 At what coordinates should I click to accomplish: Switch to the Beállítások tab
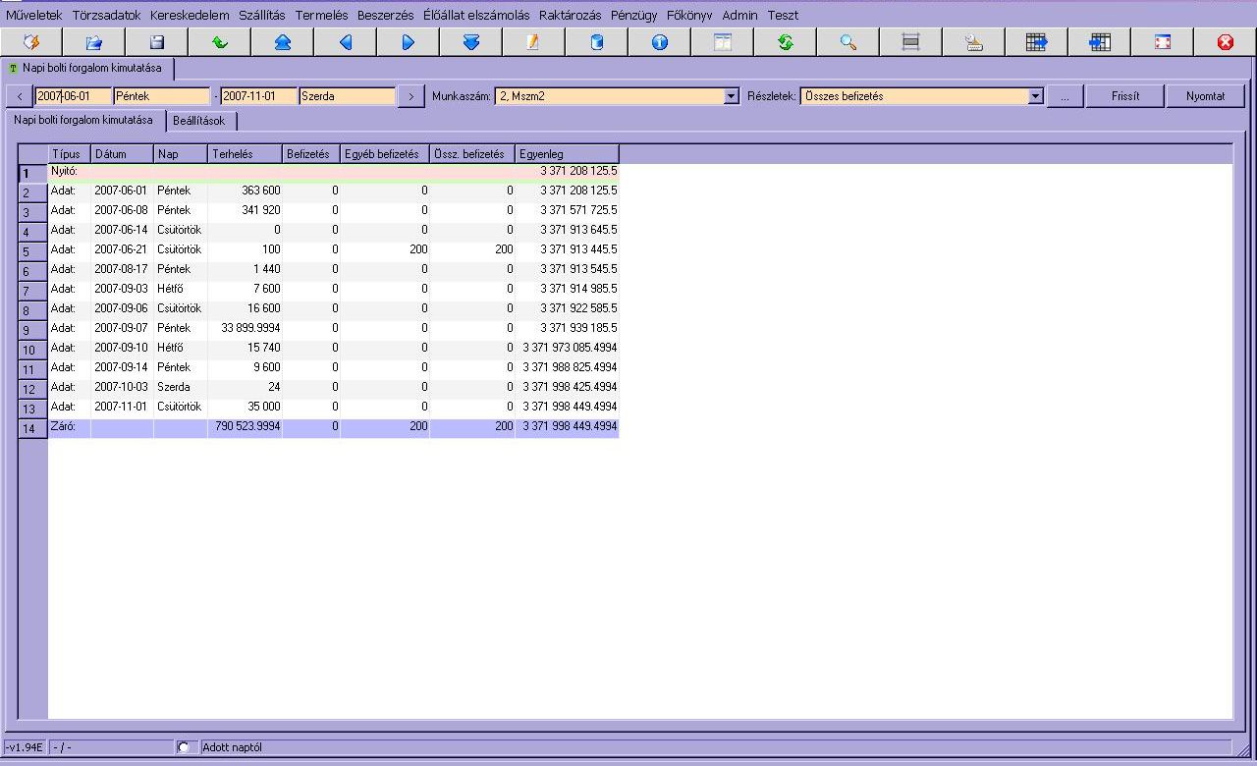199,121
